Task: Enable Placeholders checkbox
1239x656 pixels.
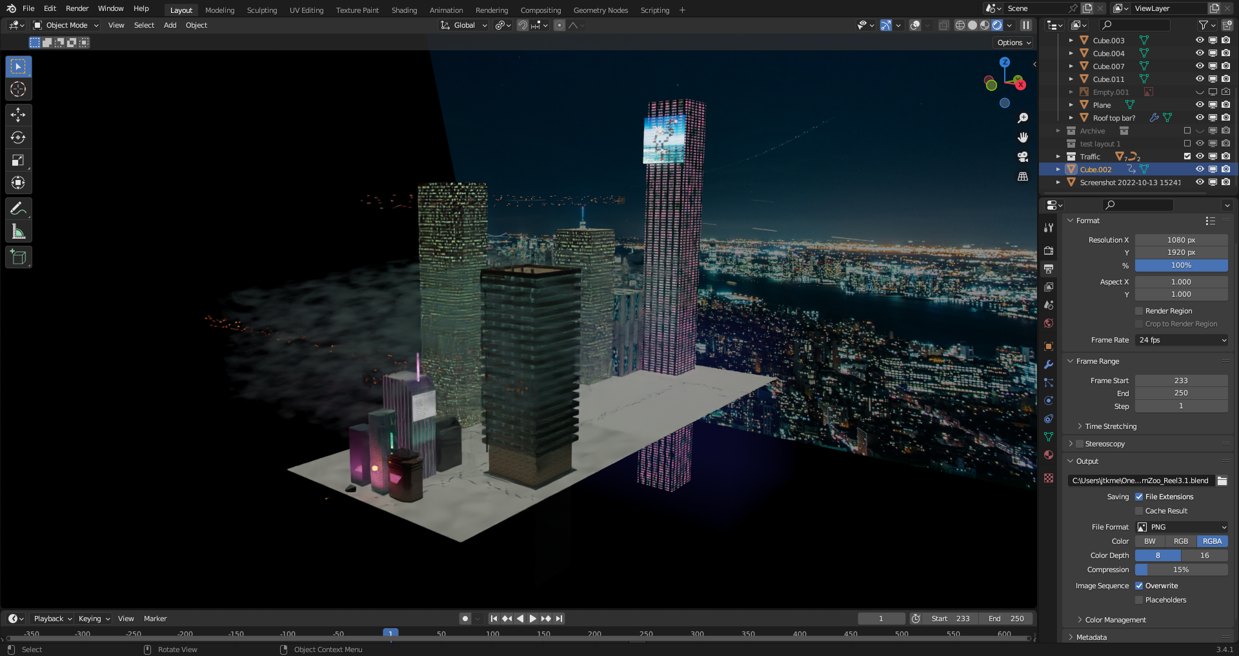Action: (x=1140, y=600)
